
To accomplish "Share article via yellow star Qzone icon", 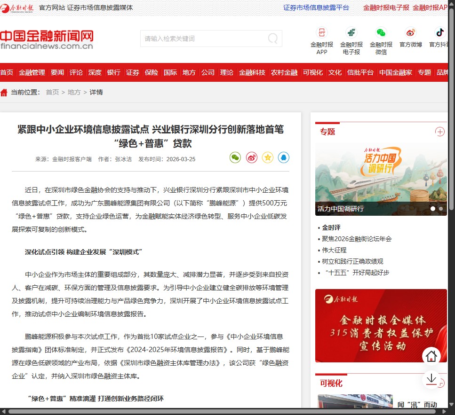I will 268,157.
